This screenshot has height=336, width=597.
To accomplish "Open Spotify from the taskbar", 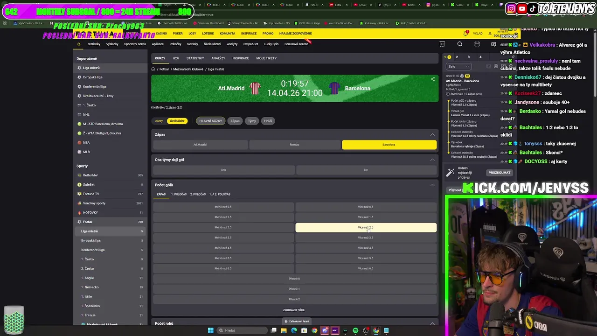I will tap(355, 330).
